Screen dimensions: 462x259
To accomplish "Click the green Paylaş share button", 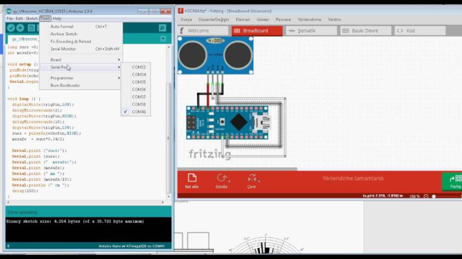I will [452, 182].
